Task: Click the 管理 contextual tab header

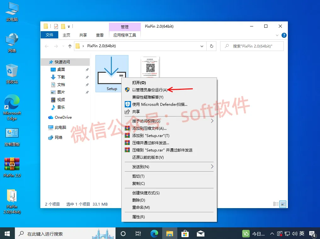Action: tap(125, 27)
